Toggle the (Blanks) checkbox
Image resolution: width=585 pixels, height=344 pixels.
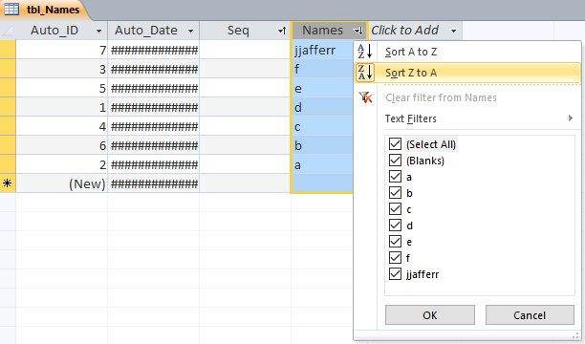point(395,161)
